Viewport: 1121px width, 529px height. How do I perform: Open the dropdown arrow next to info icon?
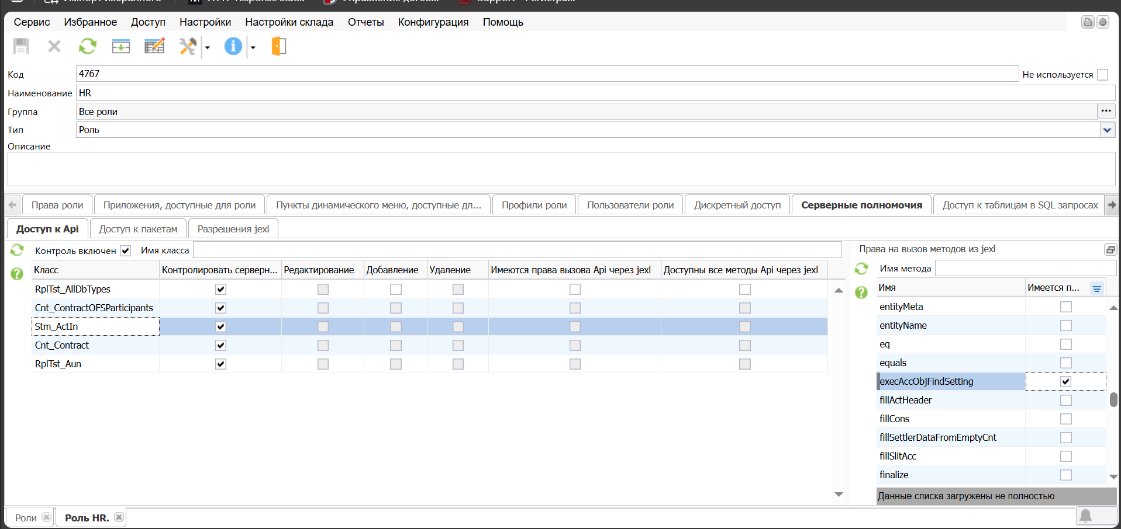[253, 48]
